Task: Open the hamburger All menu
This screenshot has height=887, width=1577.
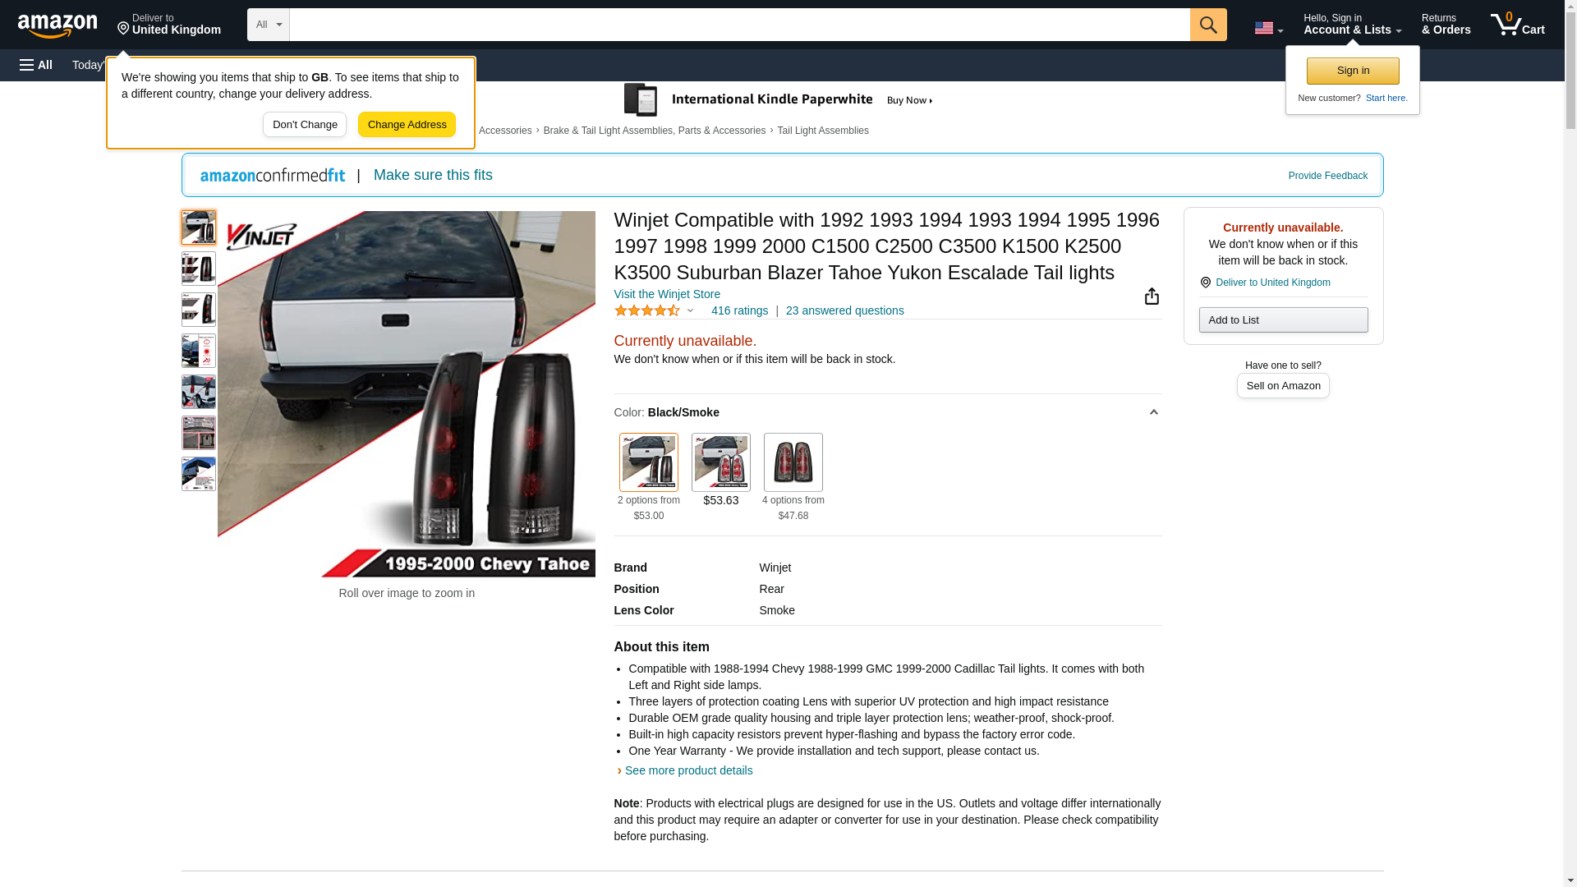Action: tap(36, 65)
